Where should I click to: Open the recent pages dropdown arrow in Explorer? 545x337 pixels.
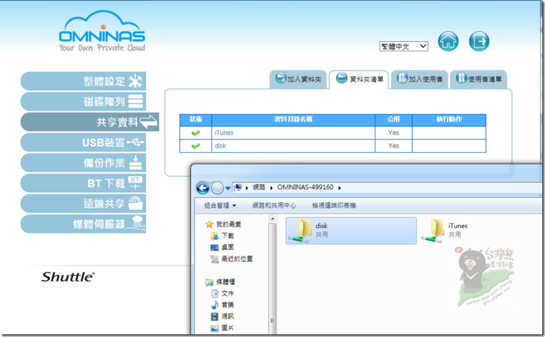(228, 188)
